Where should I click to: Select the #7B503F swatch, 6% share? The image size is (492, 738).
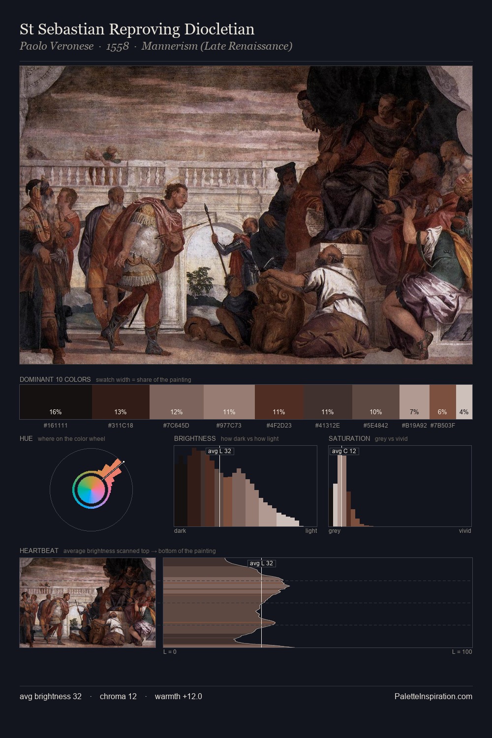pos(443,402)
